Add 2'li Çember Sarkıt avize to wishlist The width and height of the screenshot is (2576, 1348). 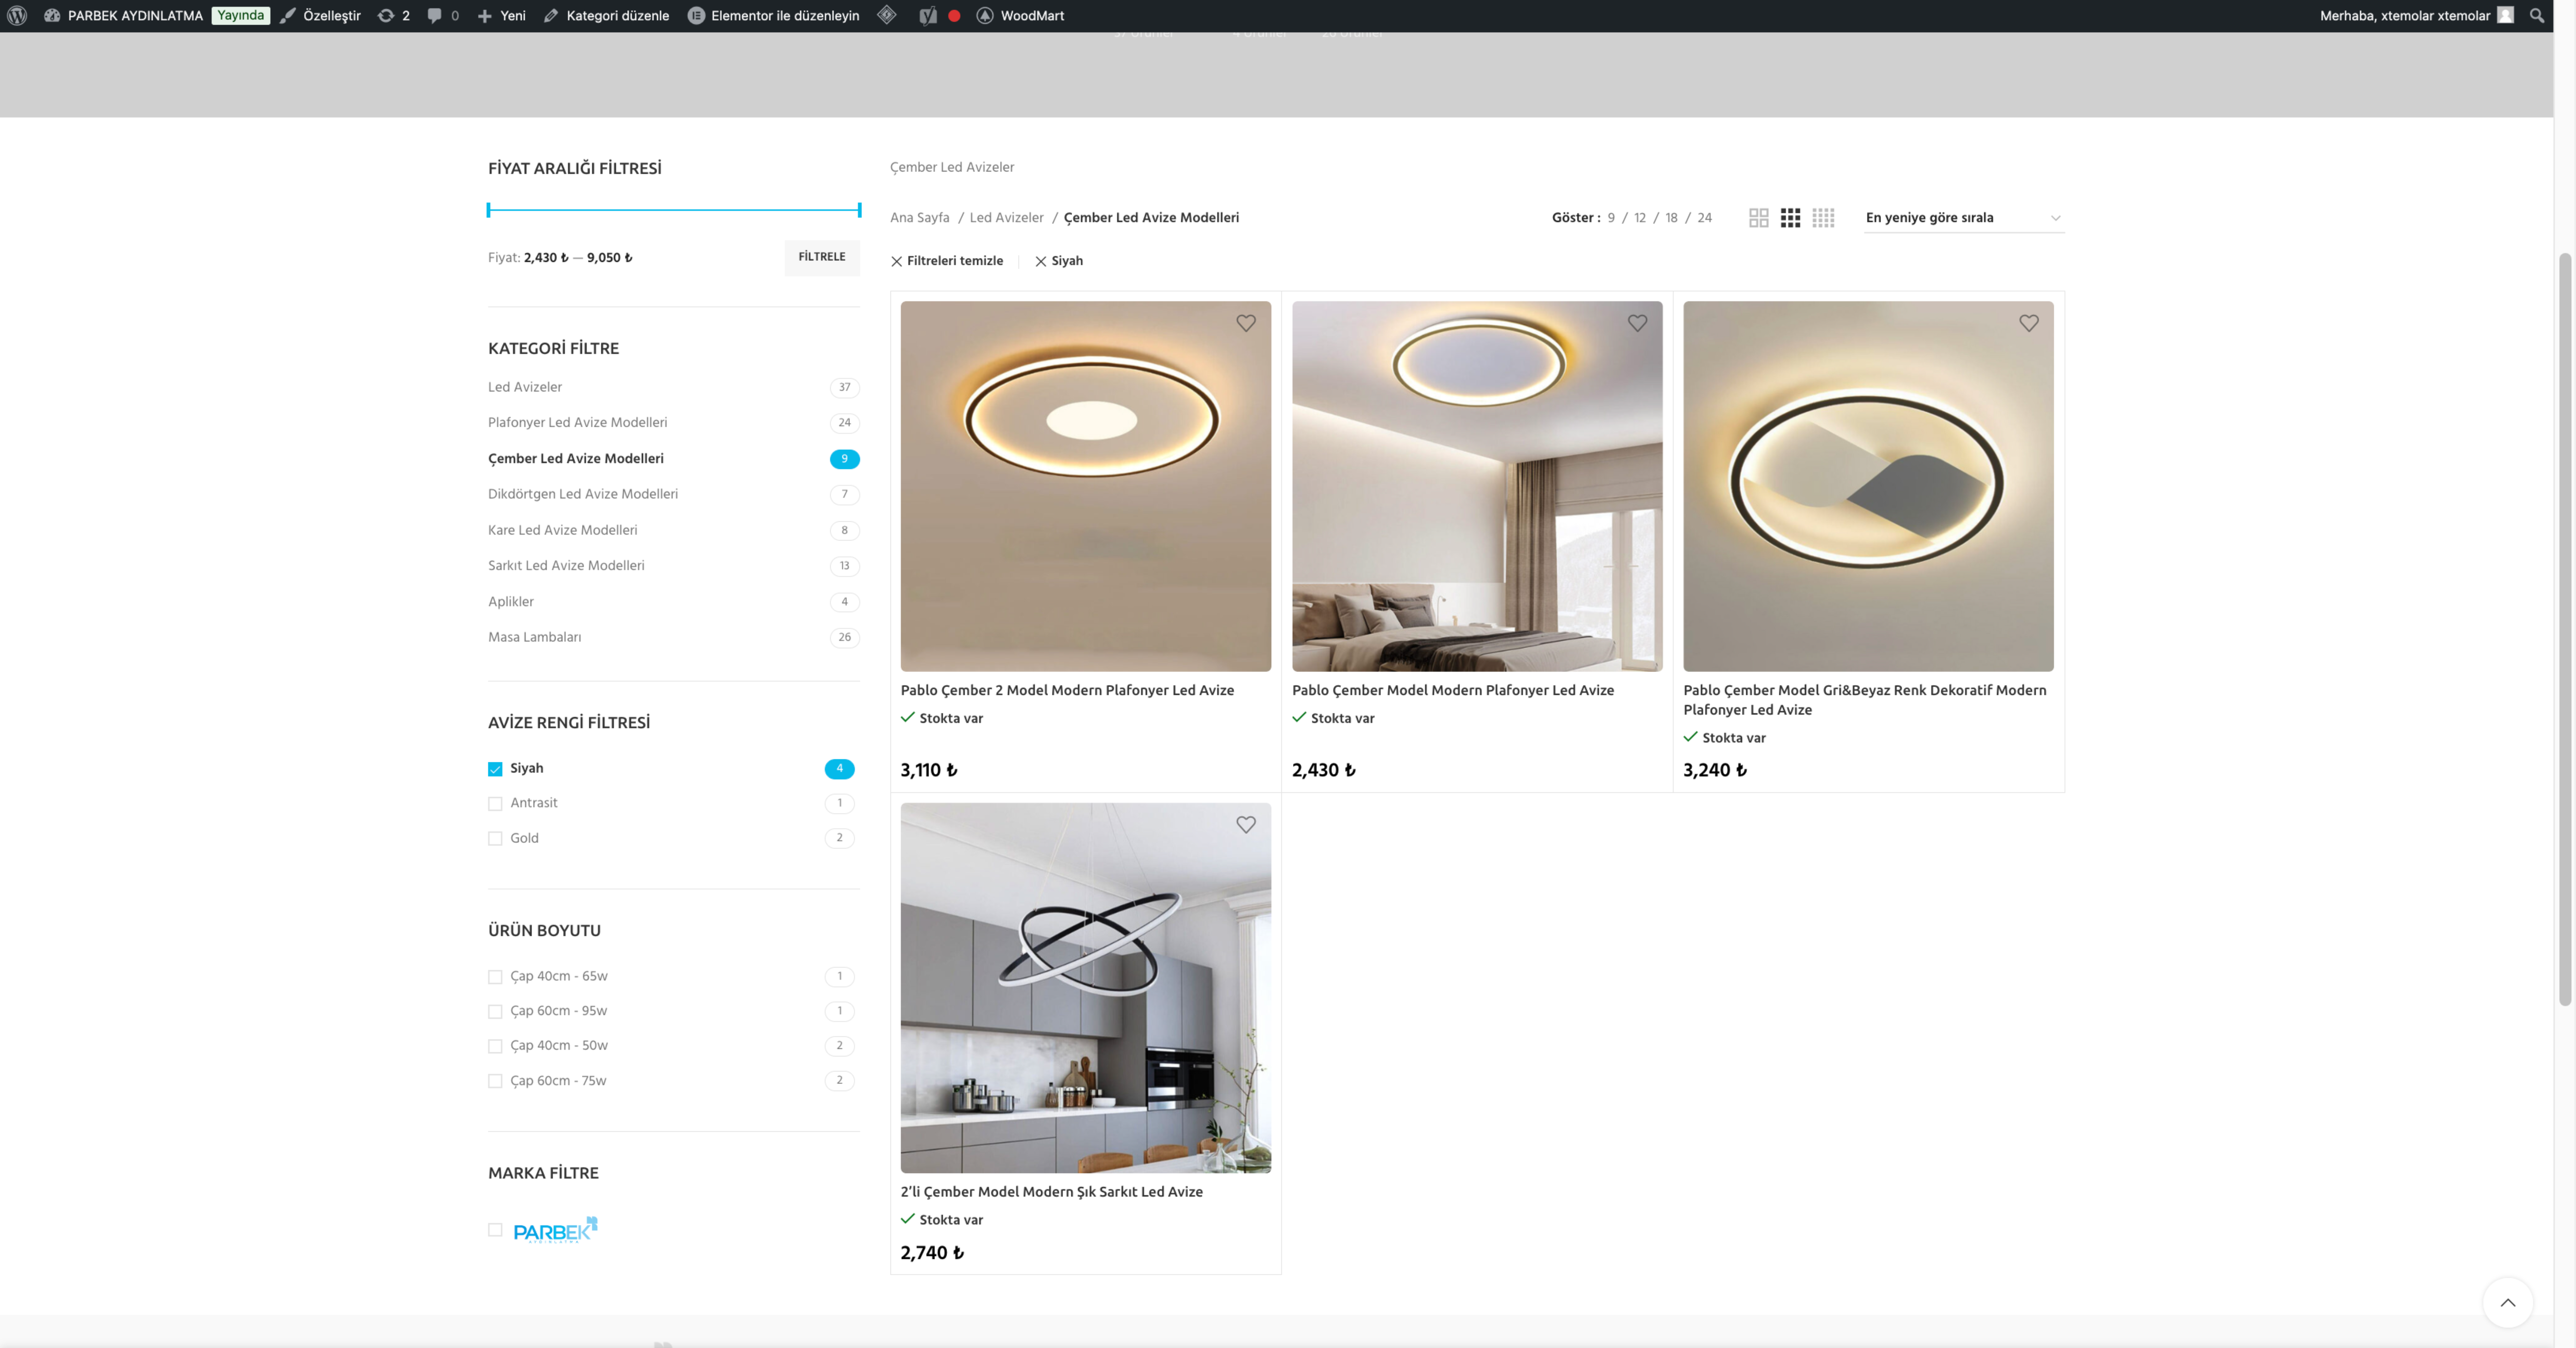tap(1246, 825)
